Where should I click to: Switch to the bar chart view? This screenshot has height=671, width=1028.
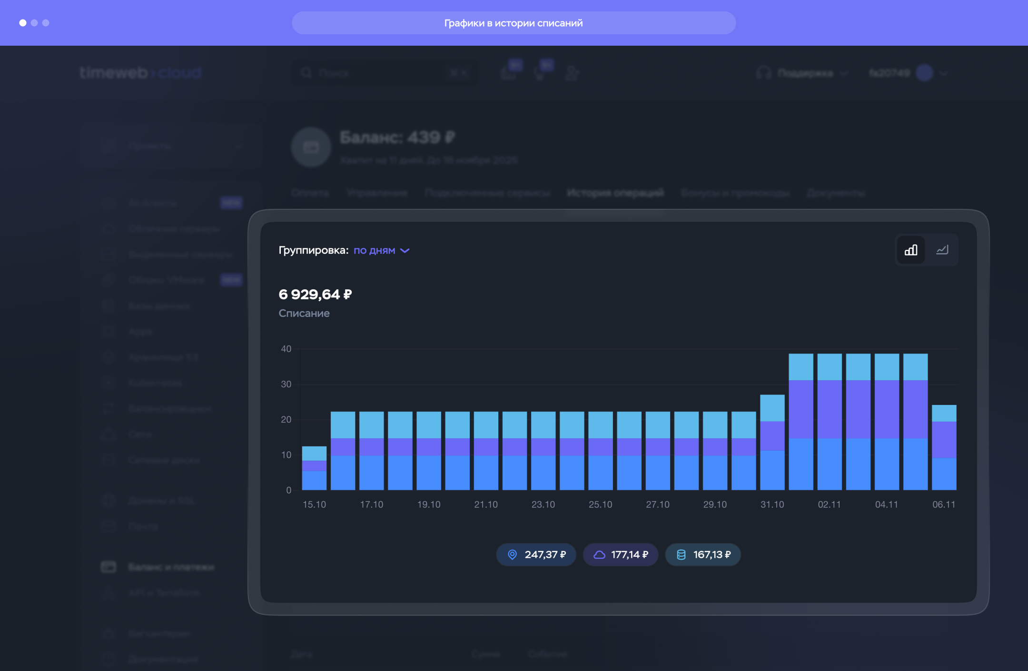pyautogui.click(x=910, y=250)
